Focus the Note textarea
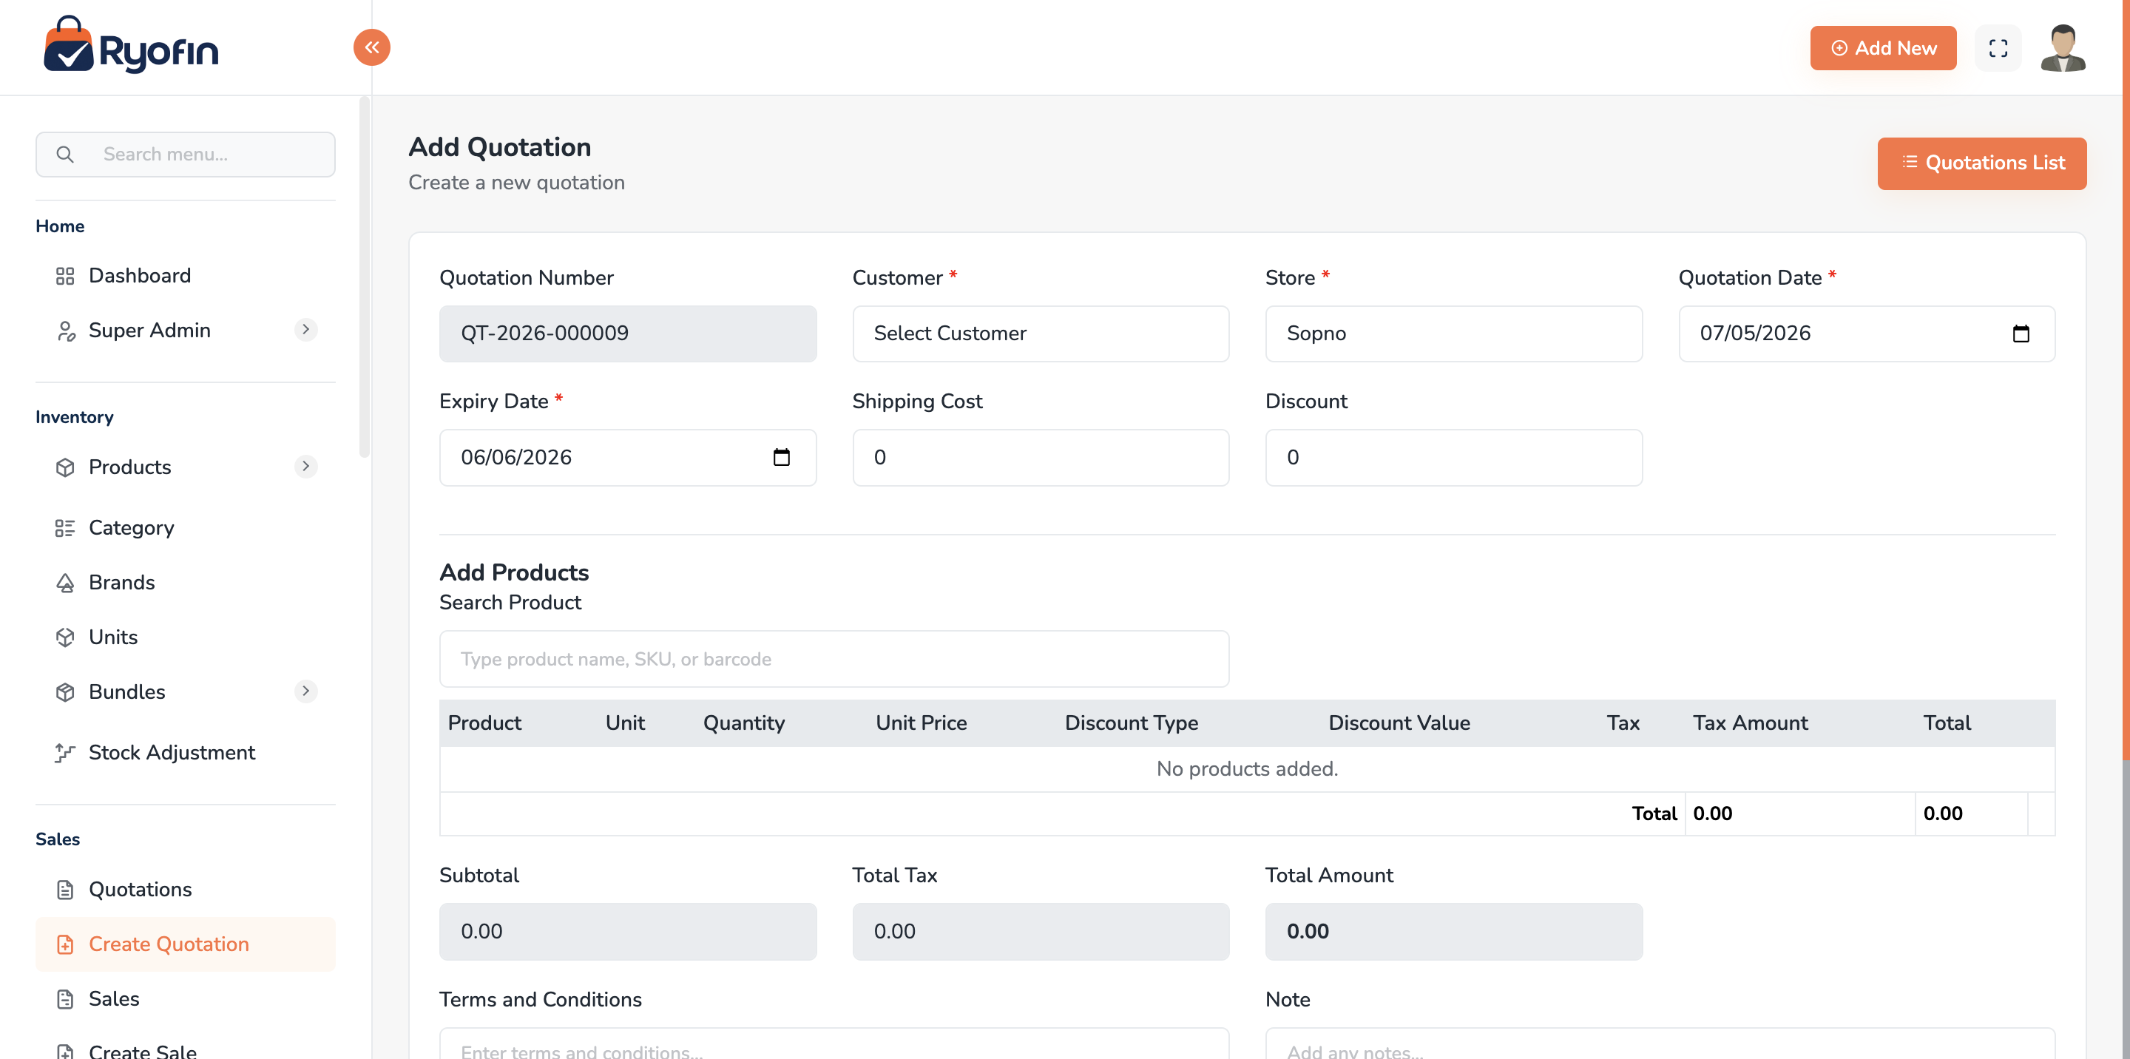2130x1059 pixels. tap(1660, 1043)
